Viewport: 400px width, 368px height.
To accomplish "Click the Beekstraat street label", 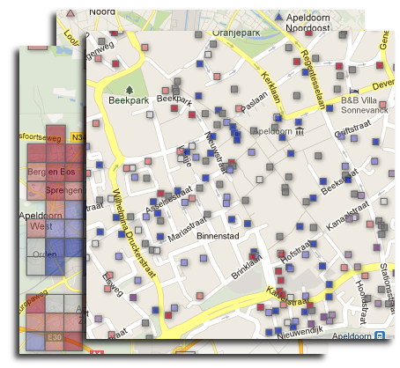I will [x=340, y=181].
